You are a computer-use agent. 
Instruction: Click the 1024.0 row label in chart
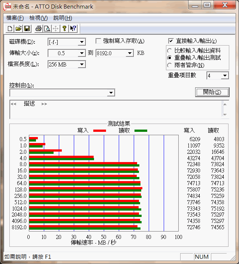tap(19, 209)
